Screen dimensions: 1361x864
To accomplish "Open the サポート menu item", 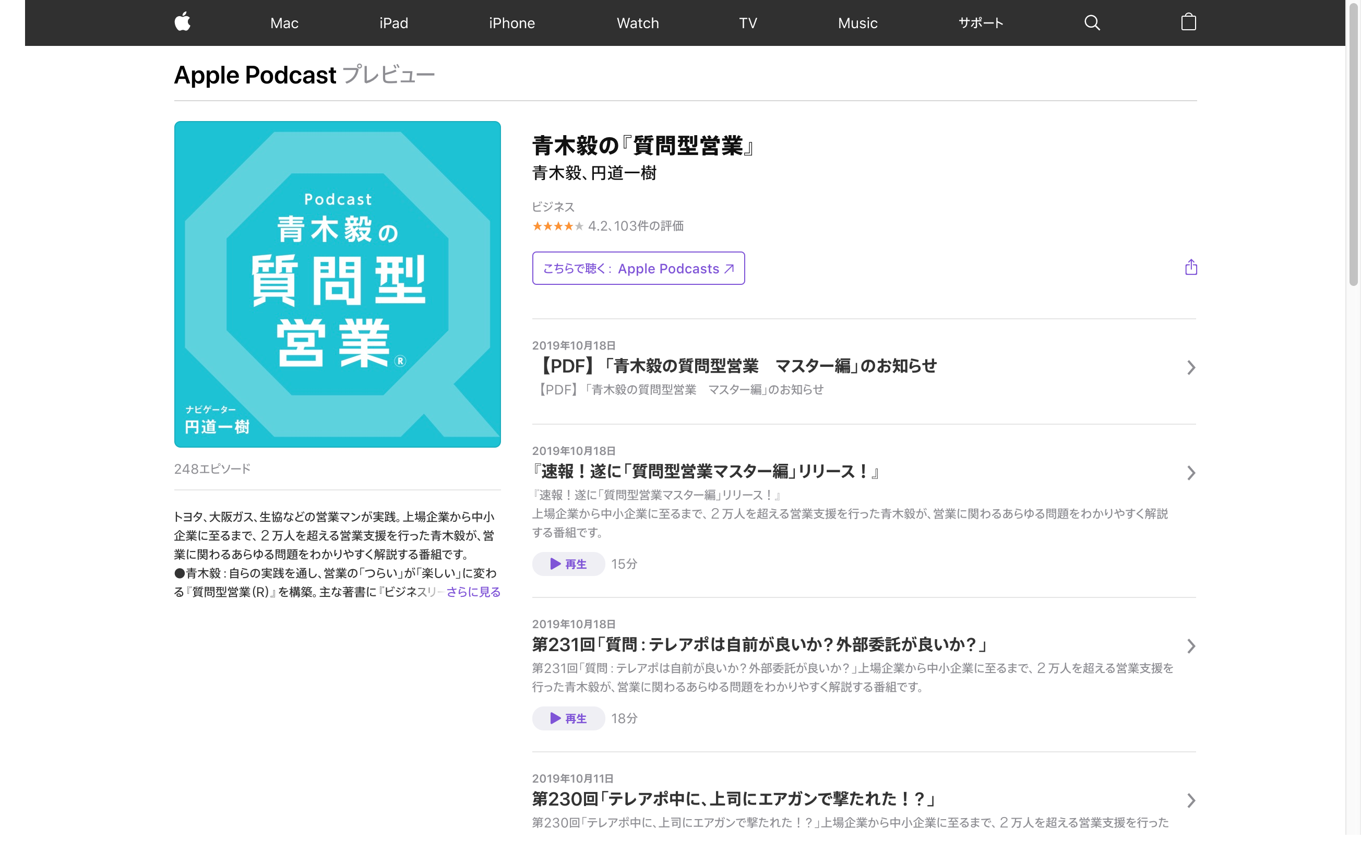I will click(981, 23).
